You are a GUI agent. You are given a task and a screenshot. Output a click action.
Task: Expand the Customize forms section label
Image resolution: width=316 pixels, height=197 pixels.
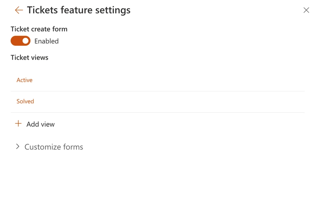click(x=54, y=147)
